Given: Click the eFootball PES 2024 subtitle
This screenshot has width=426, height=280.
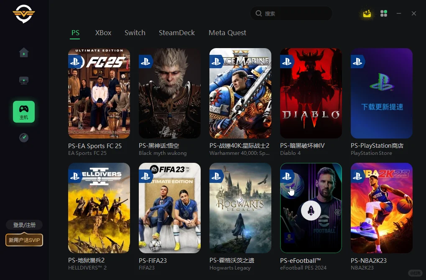Looking at the screenshot, I should [x=303, y=268].
